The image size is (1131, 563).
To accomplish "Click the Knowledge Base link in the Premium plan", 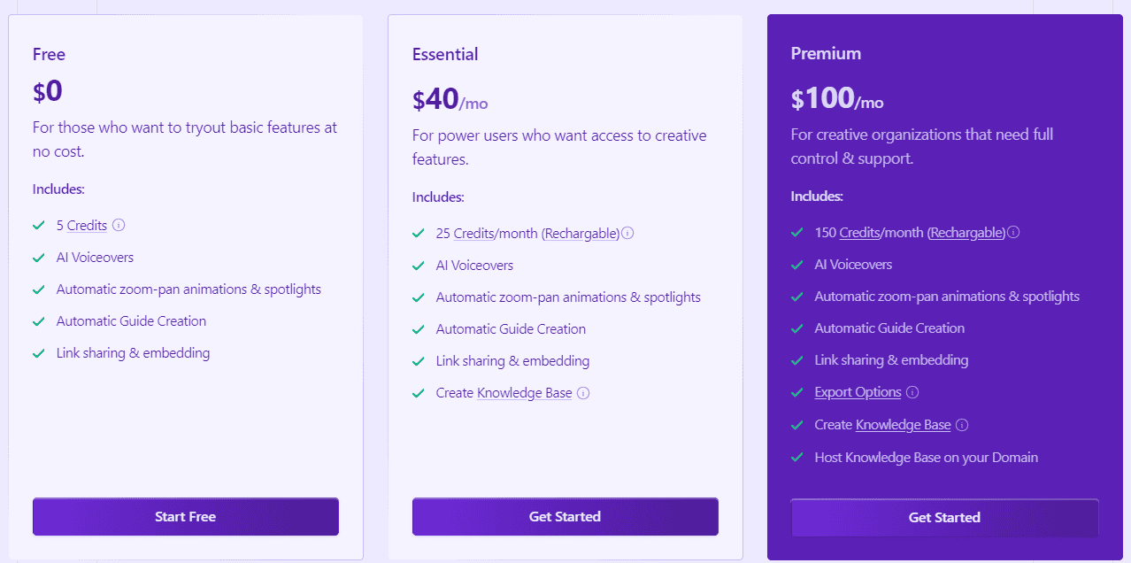I will (904, 424).
